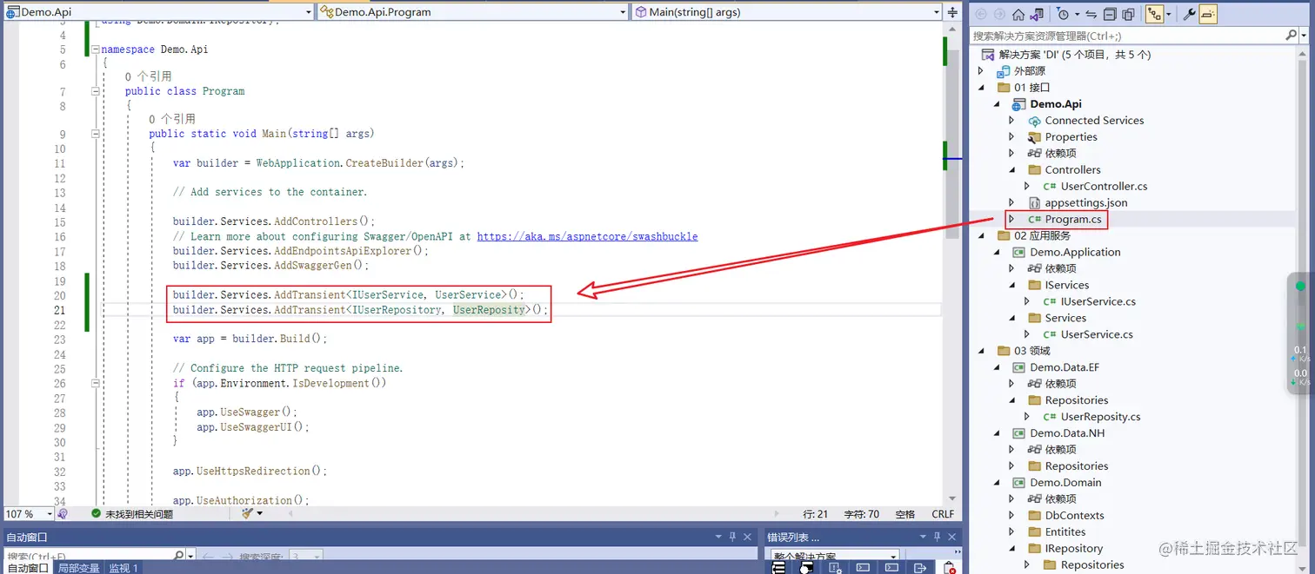Toggle file nesting view button
The height and width of the screenshot is (574, 1315).
[1155, 15]
